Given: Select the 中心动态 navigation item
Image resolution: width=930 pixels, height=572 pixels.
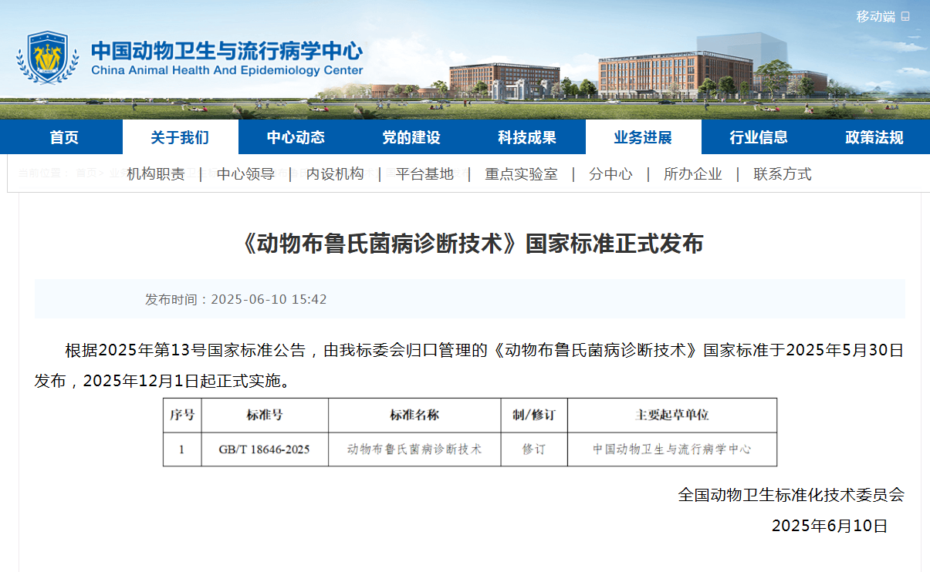Looking at the screenshot, I should pyautogui.click(x=296, y=137).
